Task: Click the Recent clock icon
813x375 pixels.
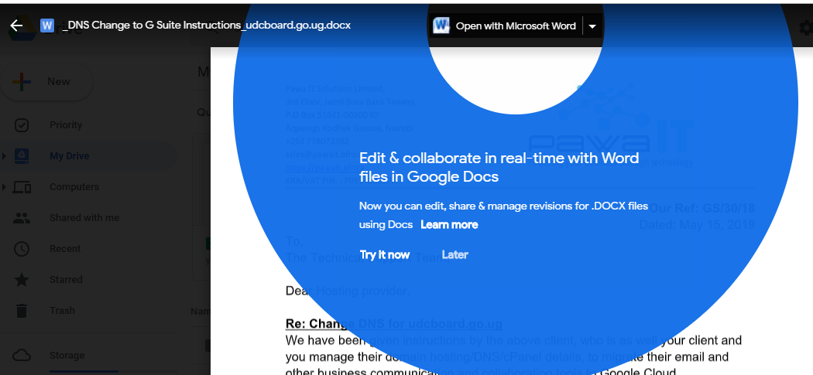Action: pyautogui.click(x=21, y=249)
